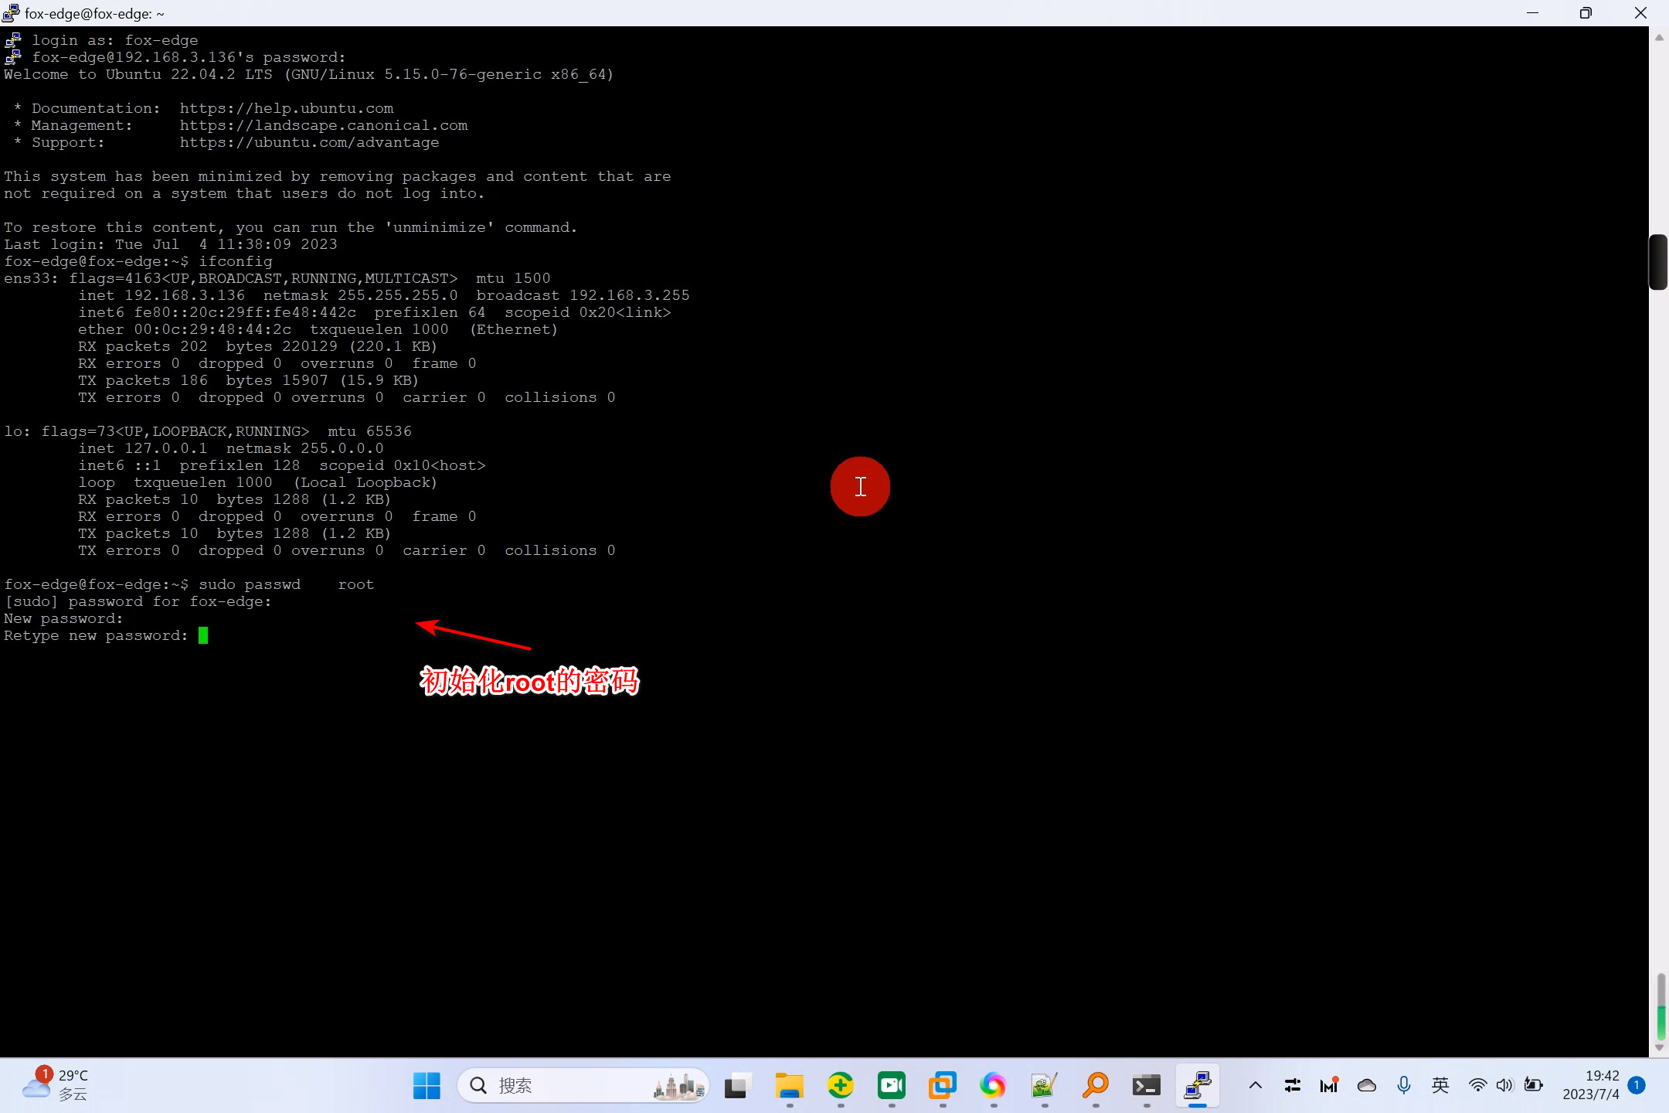Switch the input language indicator 英

click(x=1440, y=1085)
